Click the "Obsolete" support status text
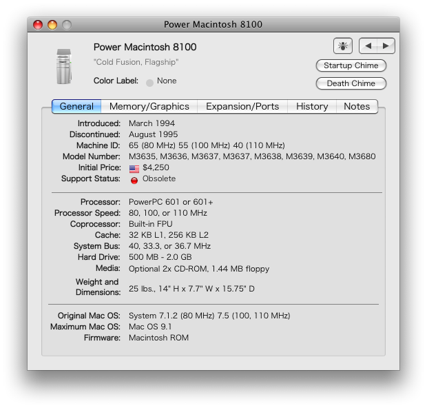 point(159,178)
